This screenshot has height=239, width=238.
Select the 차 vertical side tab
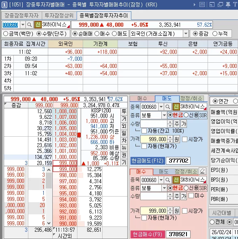coord(124,141)
